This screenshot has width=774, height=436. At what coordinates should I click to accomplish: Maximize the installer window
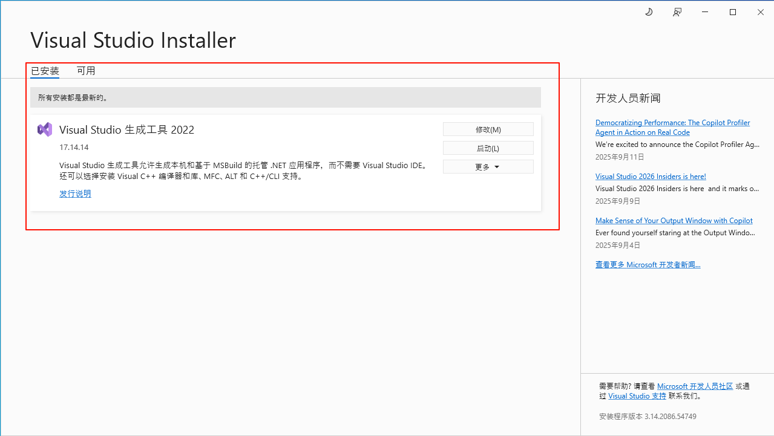(x=733, y=12)
